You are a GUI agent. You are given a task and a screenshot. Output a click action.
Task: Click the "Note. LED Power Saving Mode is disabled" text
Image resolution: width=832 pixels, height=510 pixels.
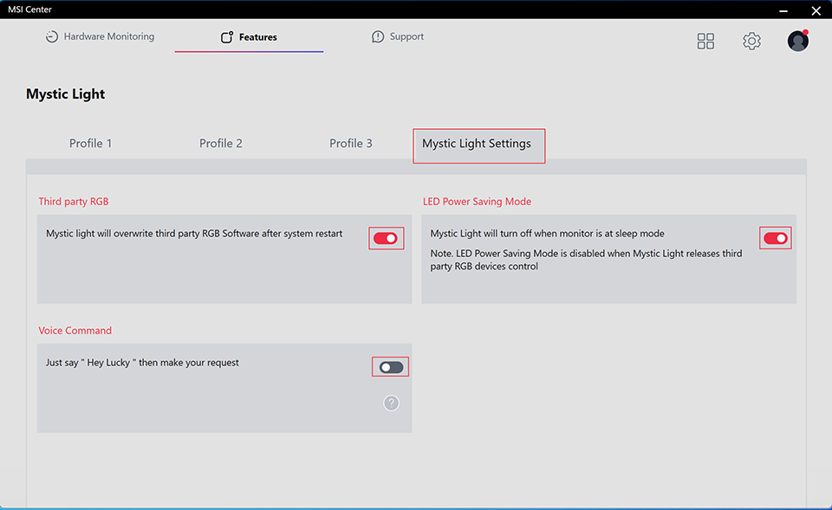coord(586,260)
